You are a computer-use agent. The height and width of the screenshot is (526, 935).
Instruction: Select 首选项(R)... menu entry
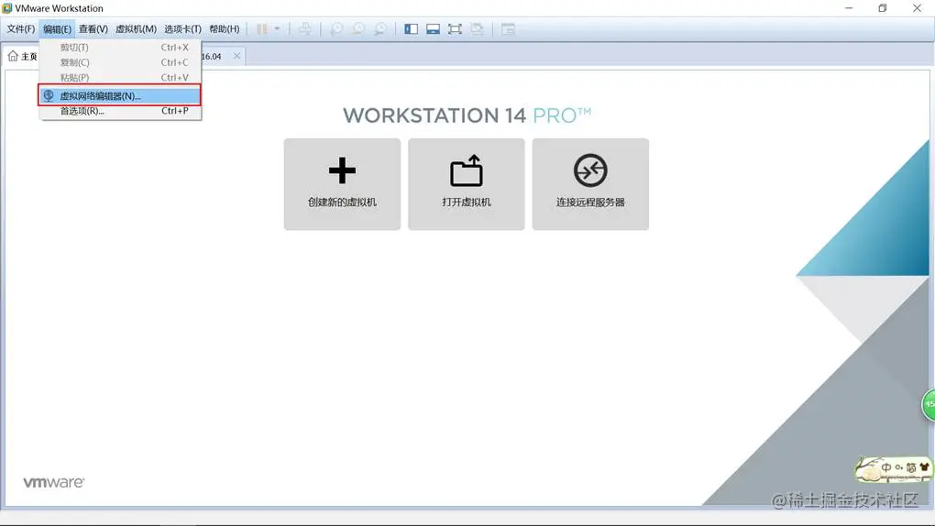(120, 111)
